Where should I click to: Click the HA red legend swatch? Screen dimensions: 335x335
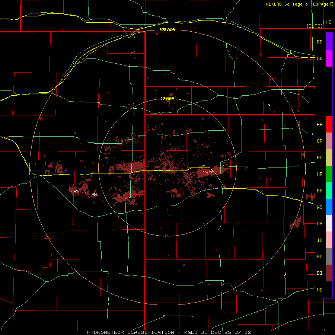[x=329, y=124]
